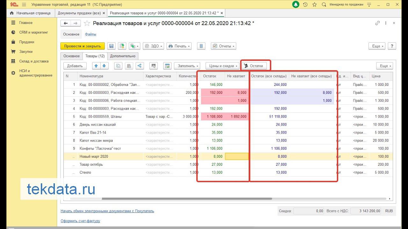Click the copy rows icon
Image resolution: width=408 pixels, height=229 pixels.
(119, 66)
